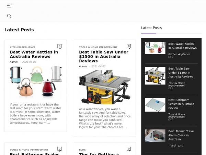Viewport: 206px width, 155px height.
Task: Click Admin author link on Water Kettles card
Action: point(14,62)
